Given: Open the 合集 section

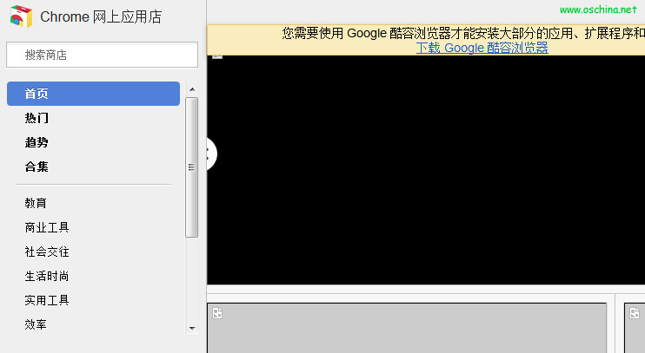Looking at the screenshot, I should 37,167.
